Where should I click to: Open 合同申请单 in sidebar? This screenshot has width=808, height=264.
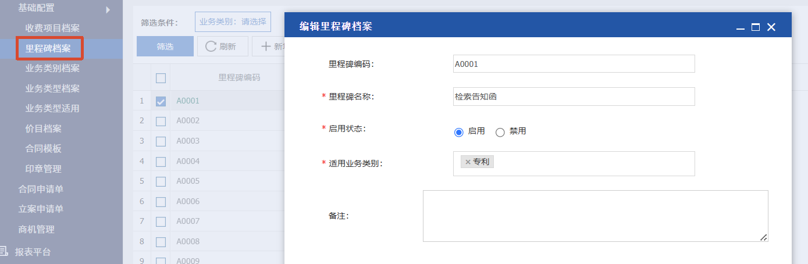tap(41, 188)
